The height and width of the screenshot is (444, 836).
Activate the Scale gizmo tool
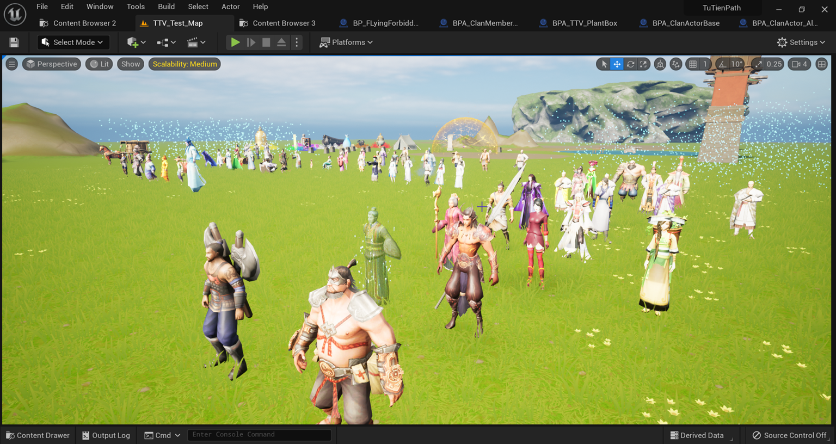[643, 64]
